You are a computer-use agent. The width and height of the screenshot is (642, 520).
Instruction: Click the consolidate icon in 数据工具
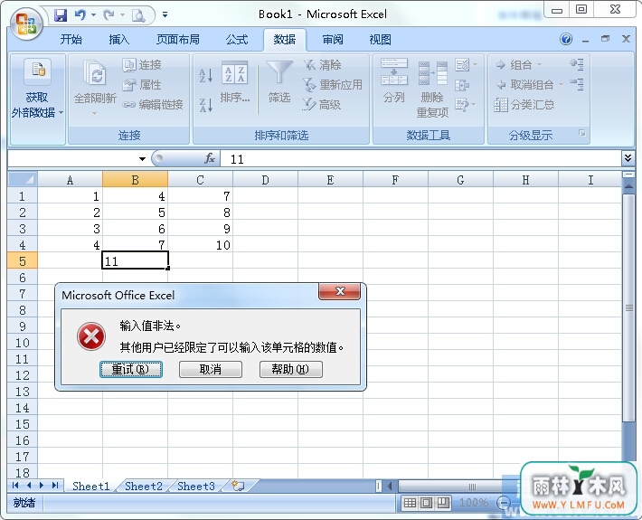(462, 85)
